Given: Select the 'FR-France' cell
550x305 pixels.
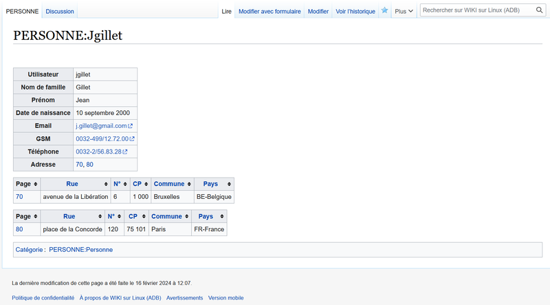Looking at the screenshot, I should click(x=209, y=229).
